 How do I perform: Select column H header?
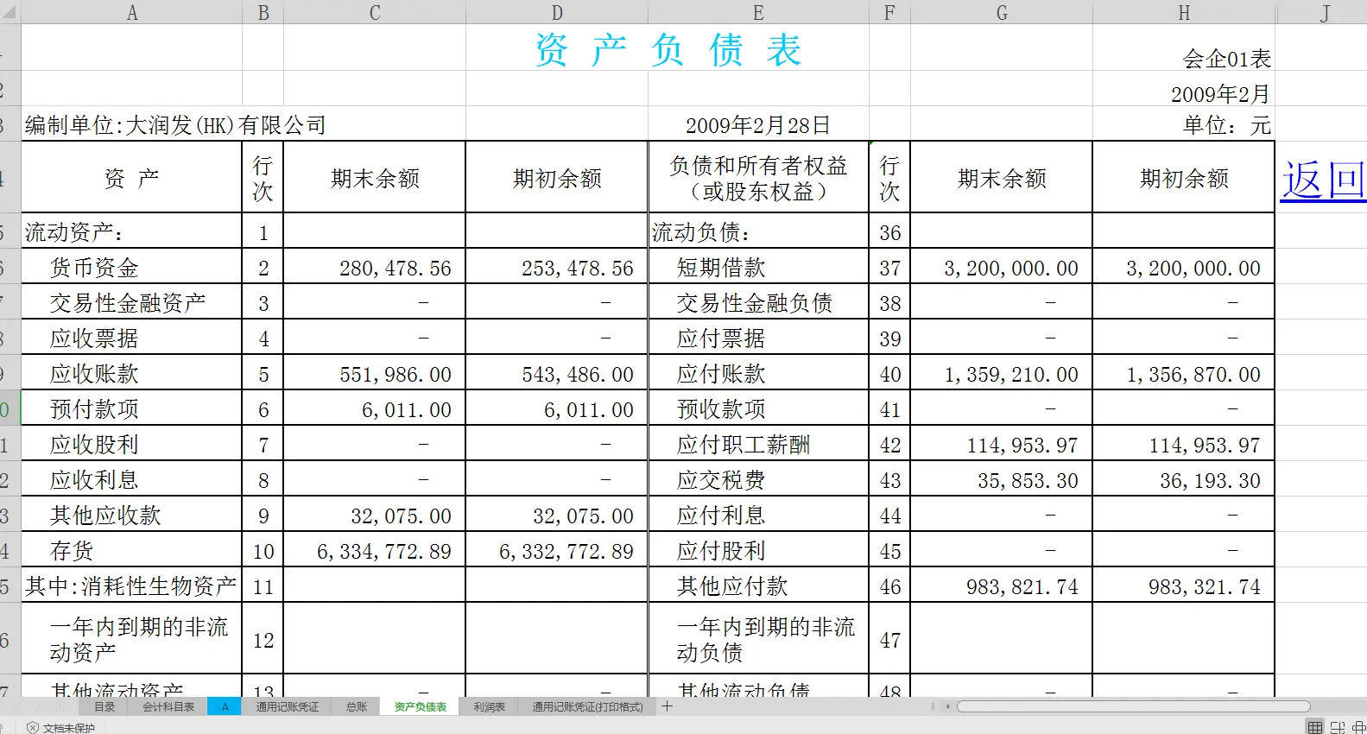pyautogui.click(x=1184, y=12)
